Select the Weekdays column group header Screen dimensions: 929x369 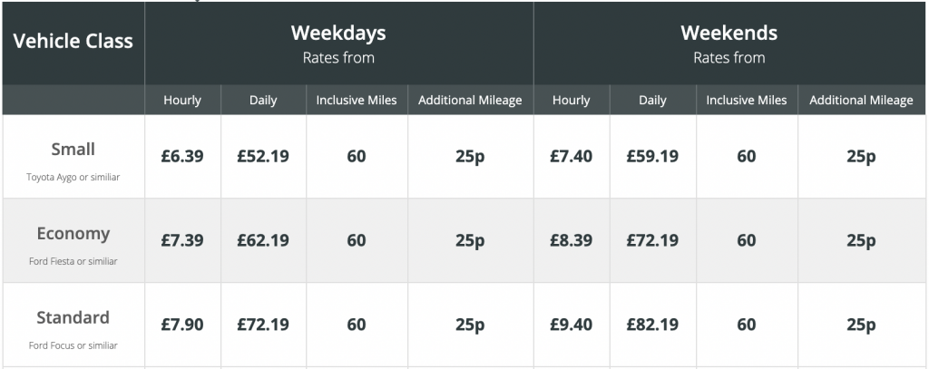click(x=339, y=44)
